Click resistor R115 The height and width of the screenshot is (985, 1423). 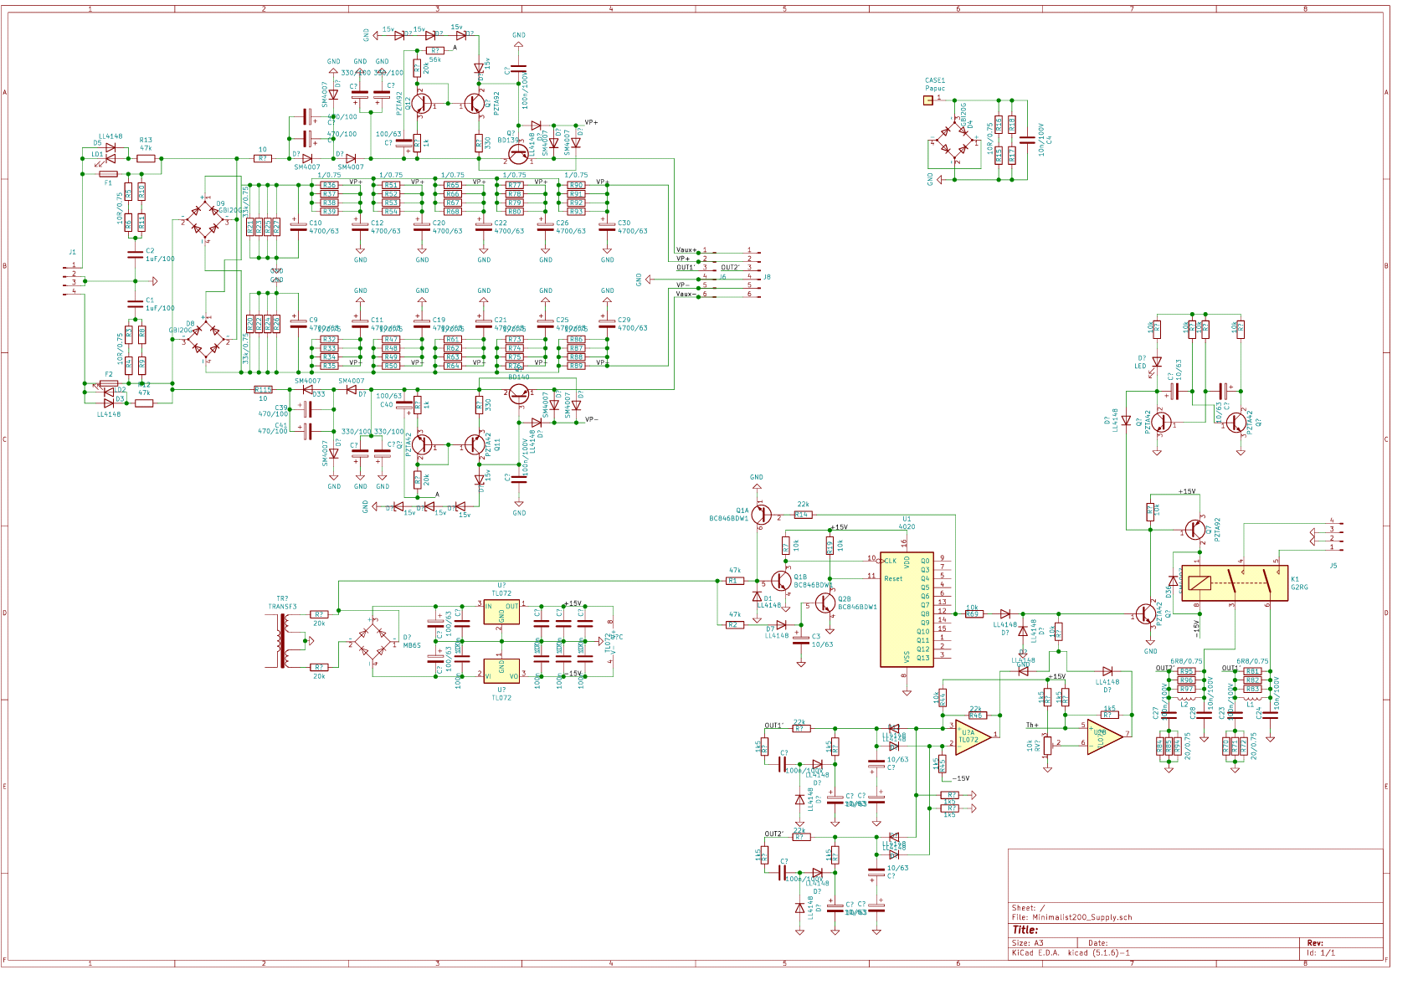tap(262, 389)
